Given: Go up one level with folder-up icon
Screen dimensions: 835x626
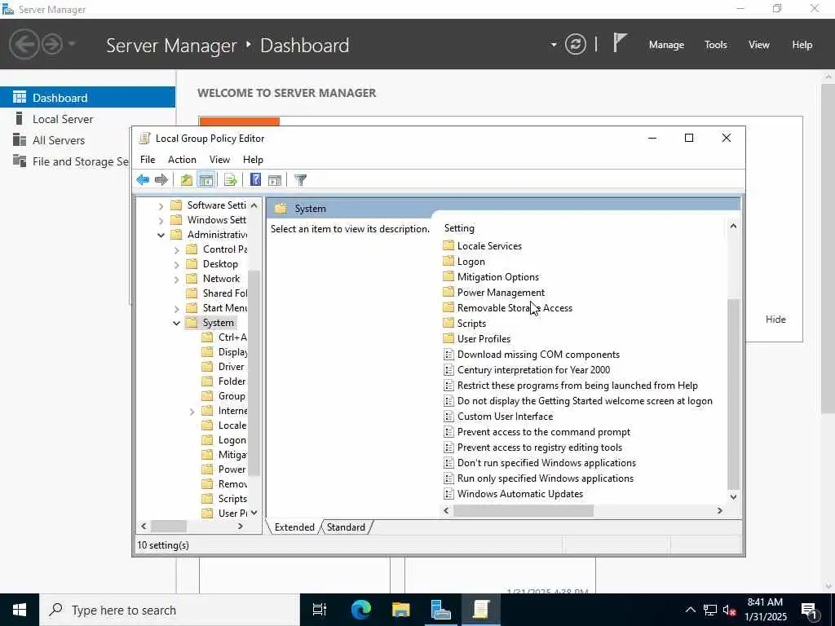Looking at the screenshot, I should pos(187,180).
